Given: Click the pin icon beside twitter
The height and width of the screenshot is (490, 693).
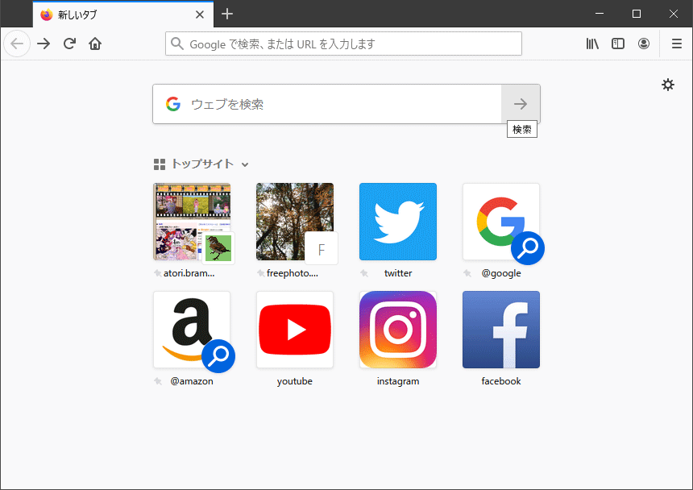Looking at the screenshot, I should tap(364, 273).
